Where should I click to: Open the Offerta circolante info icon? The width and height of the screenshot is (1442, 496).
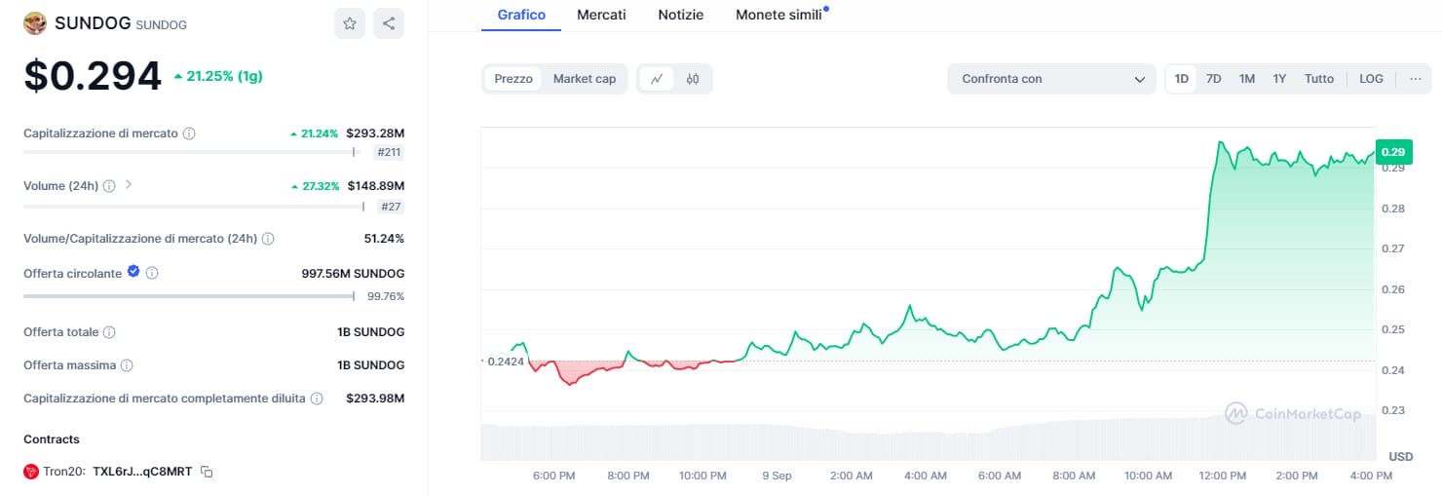click(152, 274)
